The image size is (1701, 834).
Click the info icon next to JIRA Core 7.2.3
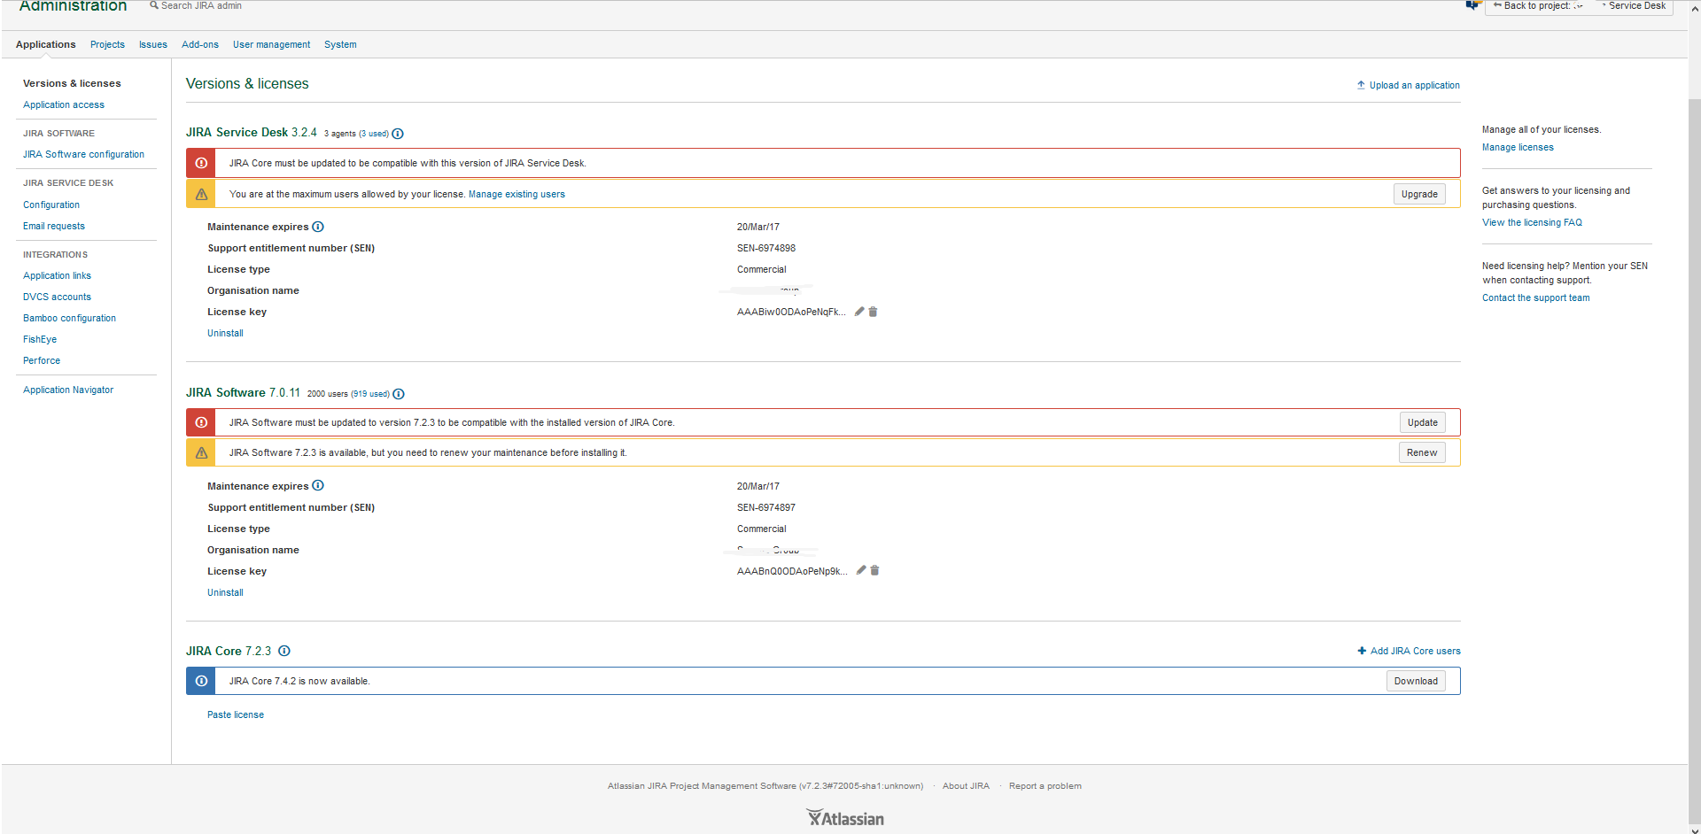click(284, 651)
